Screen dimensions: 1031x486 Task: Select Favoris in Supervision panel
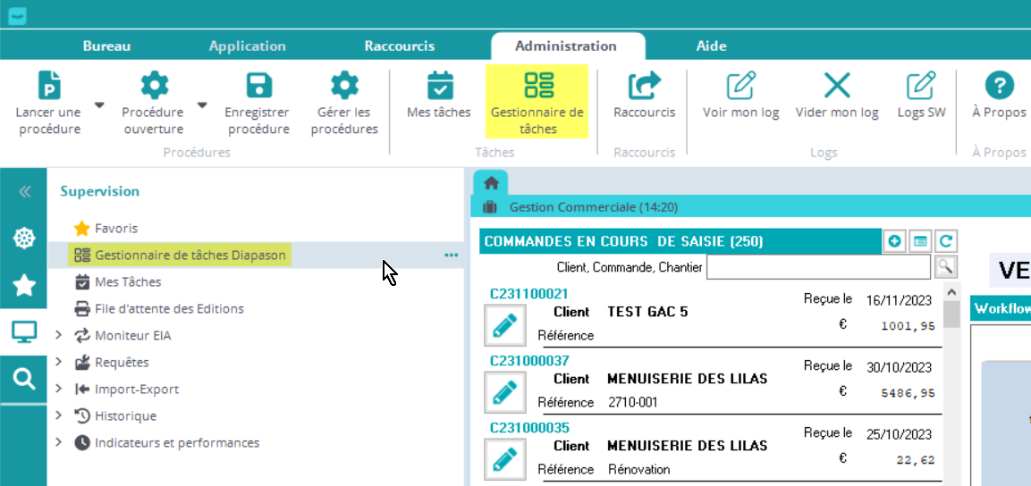point(116,229)
